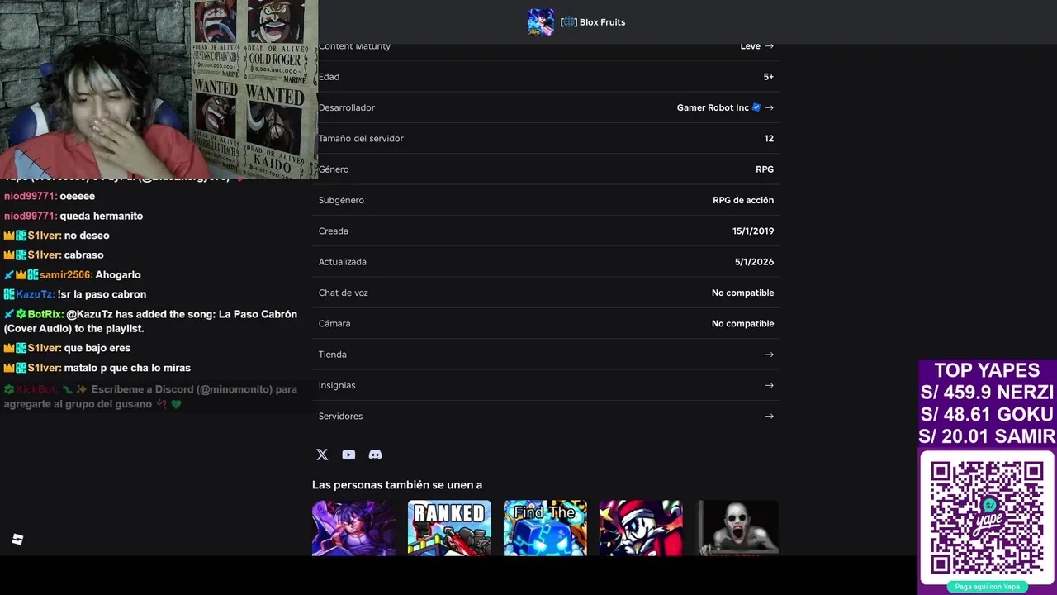1057x595 pixels.
Task: Click niod99771's 'queda hermanito' message
Action: pos(102,216)
